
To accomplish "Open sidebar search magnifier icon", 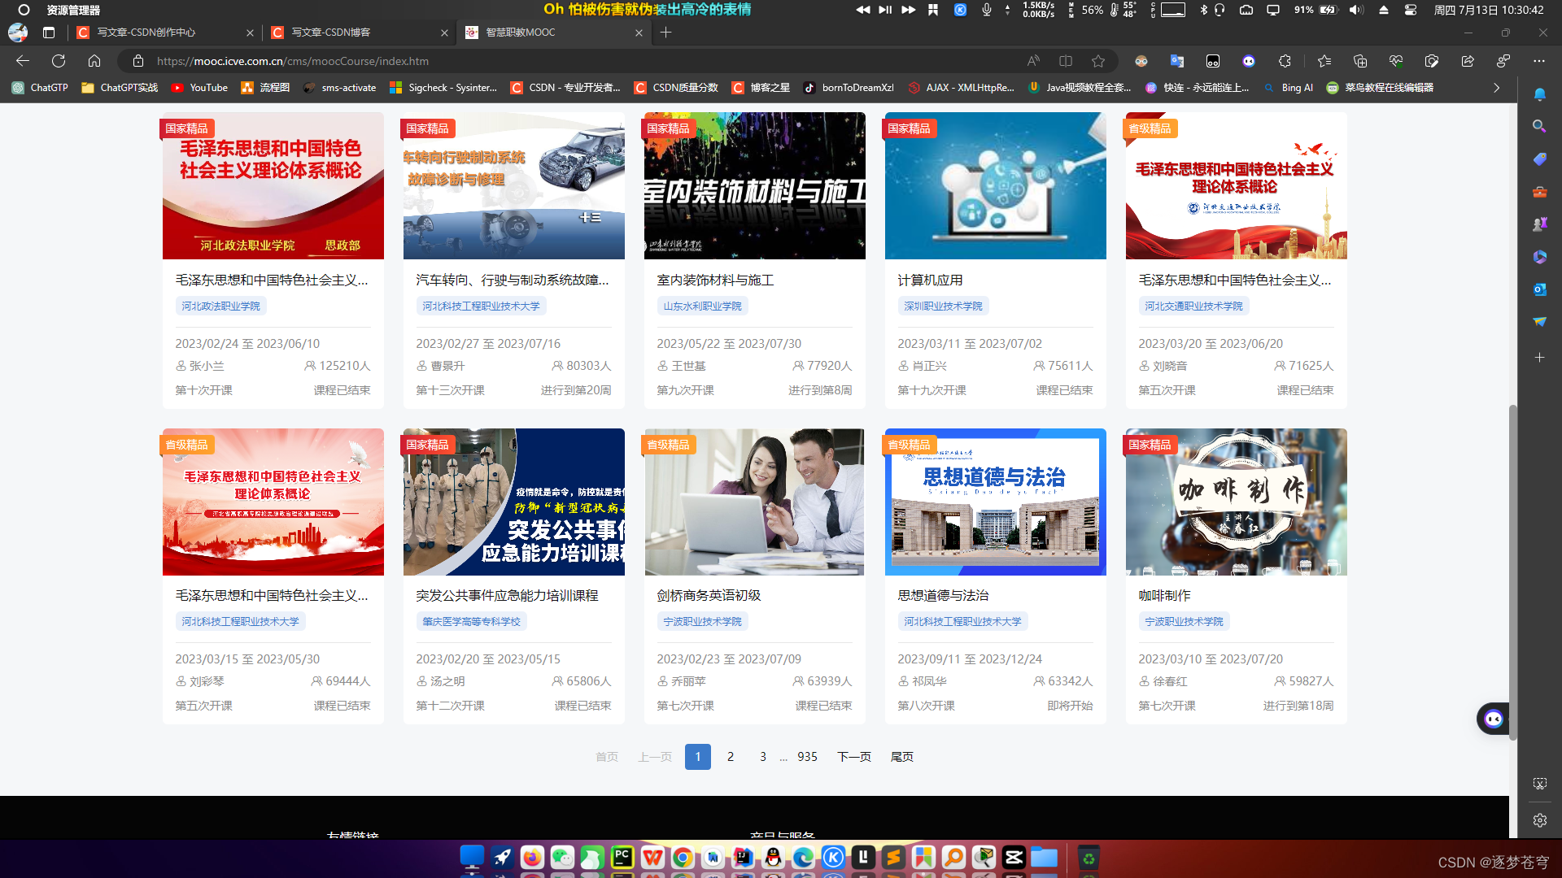I will (x=1539, y=126).
